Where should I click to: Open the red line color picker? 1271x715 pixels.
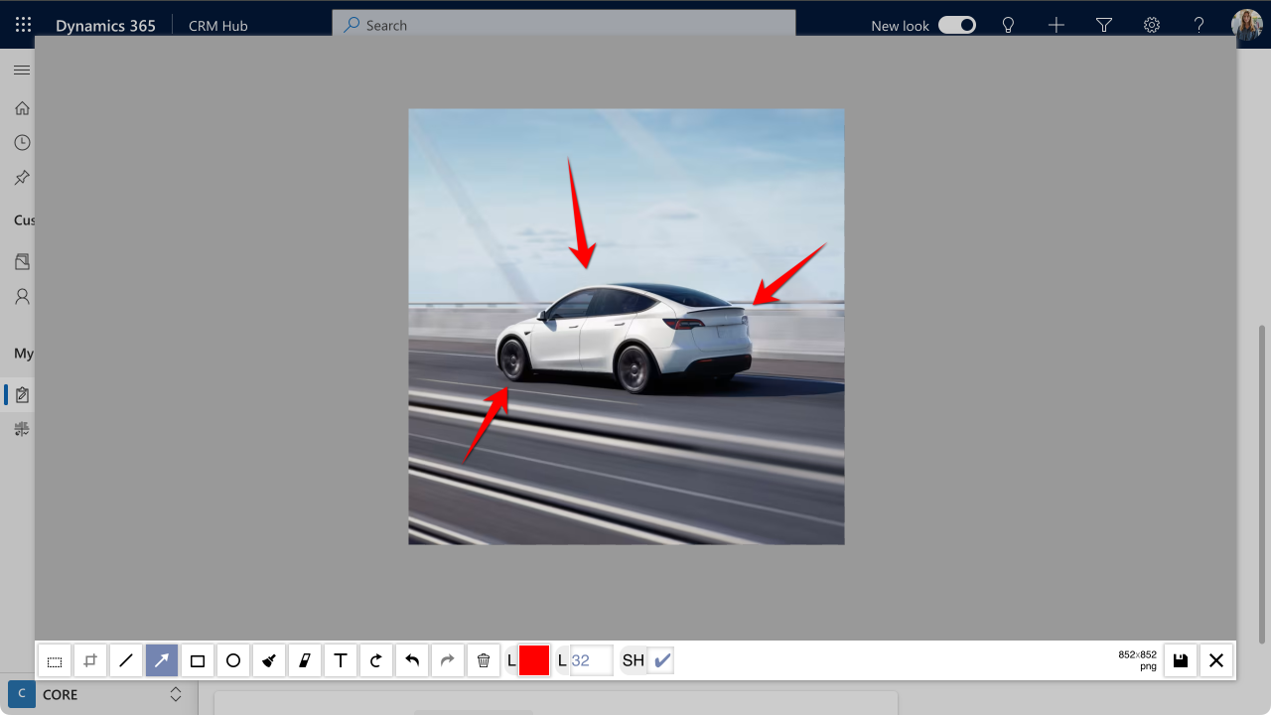(x=534, y=660)
